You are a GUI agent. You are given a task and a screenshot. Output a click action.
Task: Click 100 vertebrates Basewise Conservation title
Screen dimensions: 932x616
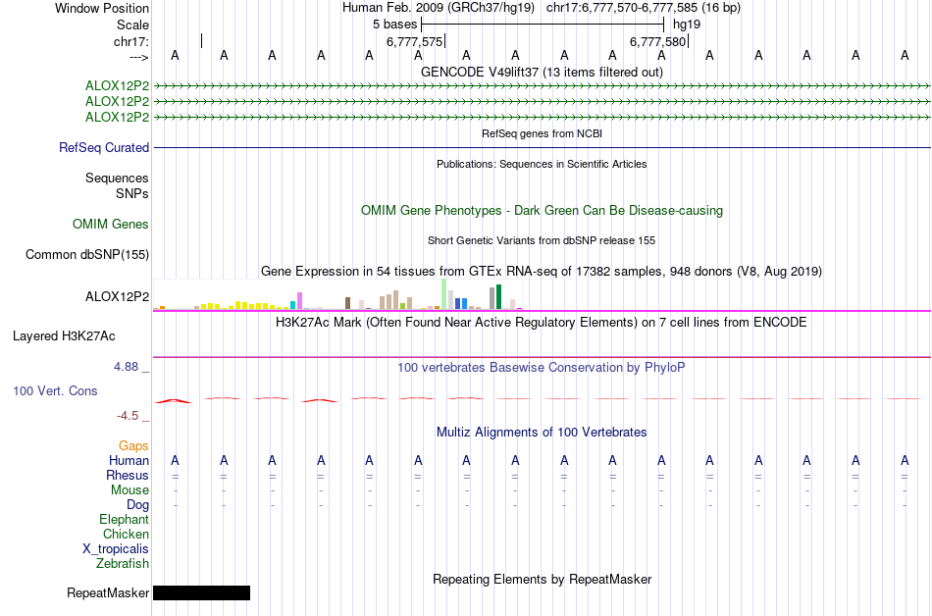[542, 368]
